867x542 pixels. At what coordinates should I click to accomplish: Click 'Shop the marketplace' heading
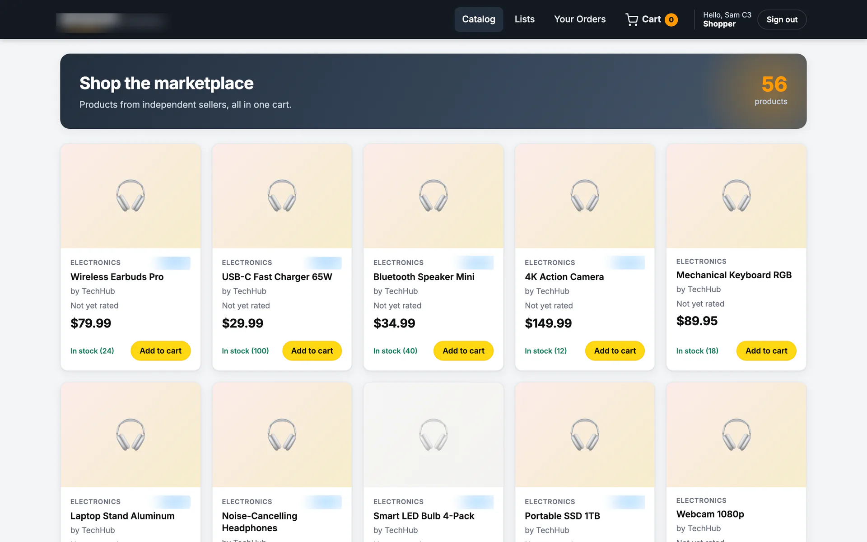pos(167,84)
